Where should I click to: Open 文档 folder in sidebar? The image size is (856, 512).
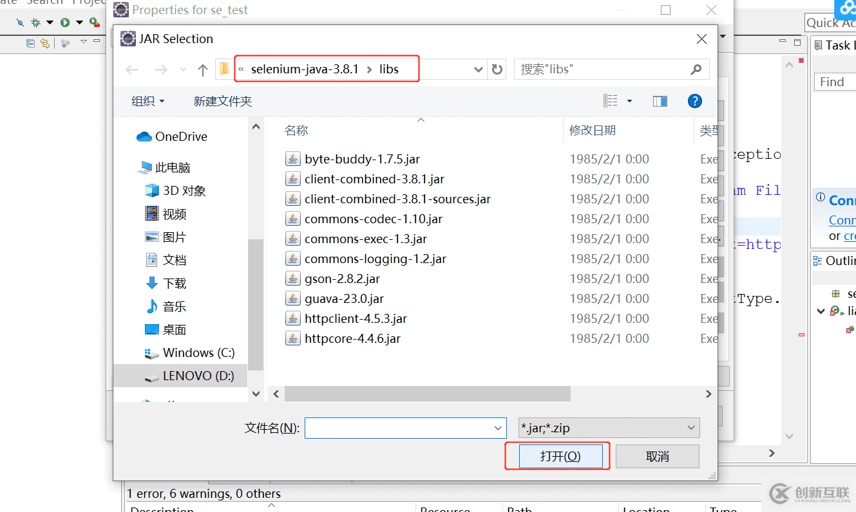pos(166,260)
